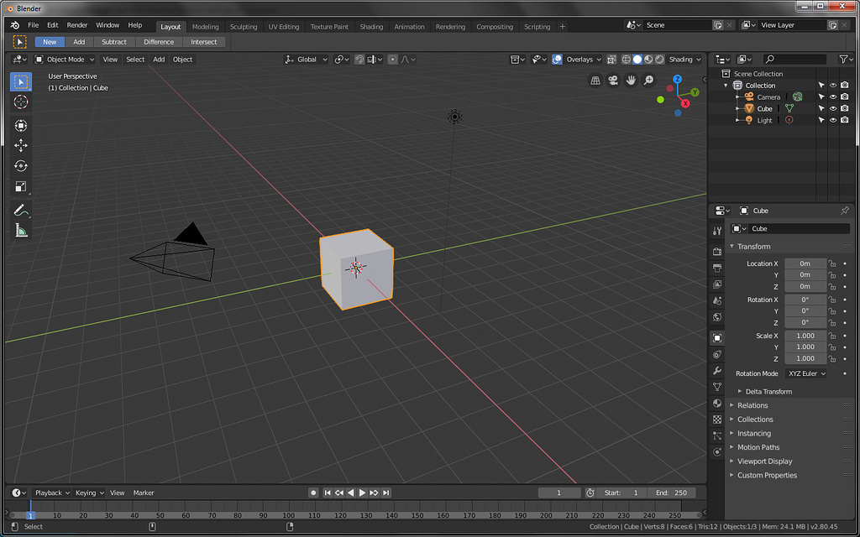Open the Modifiers wrench tab
Image resolution: width=860 pixels, height=537 pixels.
pyautogui.click(x=717, y=371)
